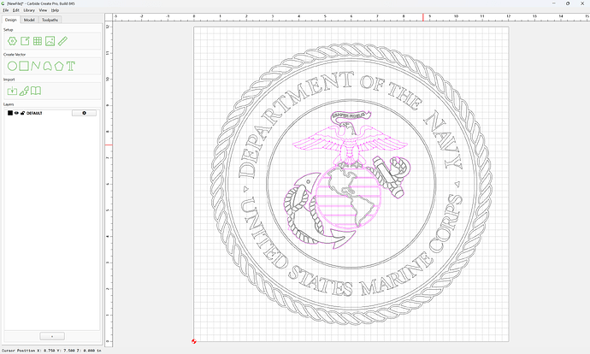Click the add layer plus button

pyautogui.click(x=52, y=336)
